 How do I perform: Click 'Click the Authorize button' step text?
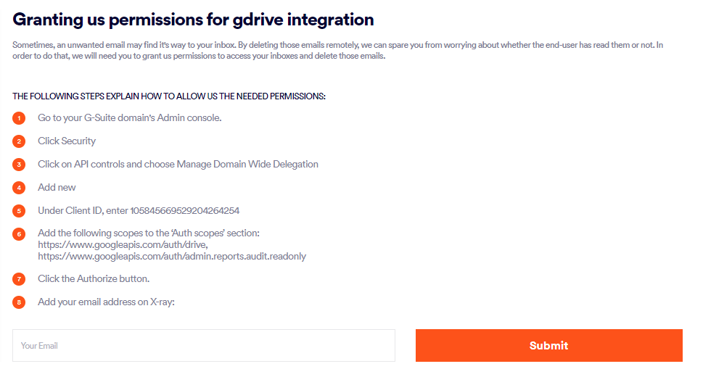(x=94, y=278)
